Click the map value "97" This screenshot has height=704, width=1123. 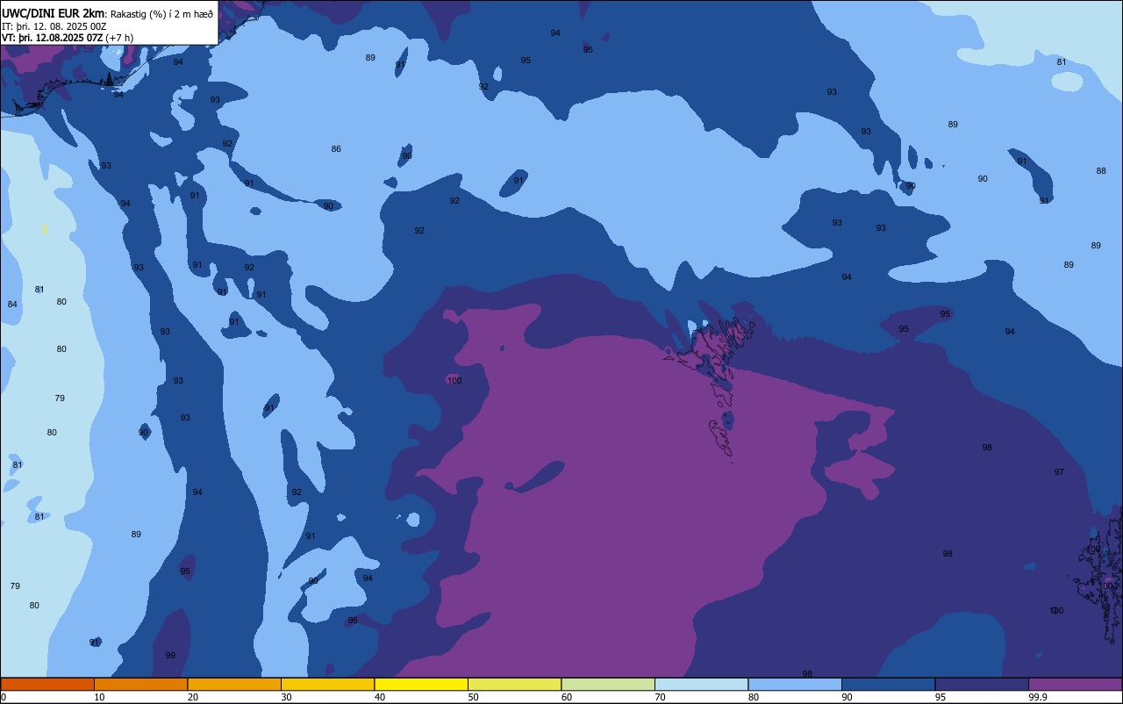tap(1059, 472)
